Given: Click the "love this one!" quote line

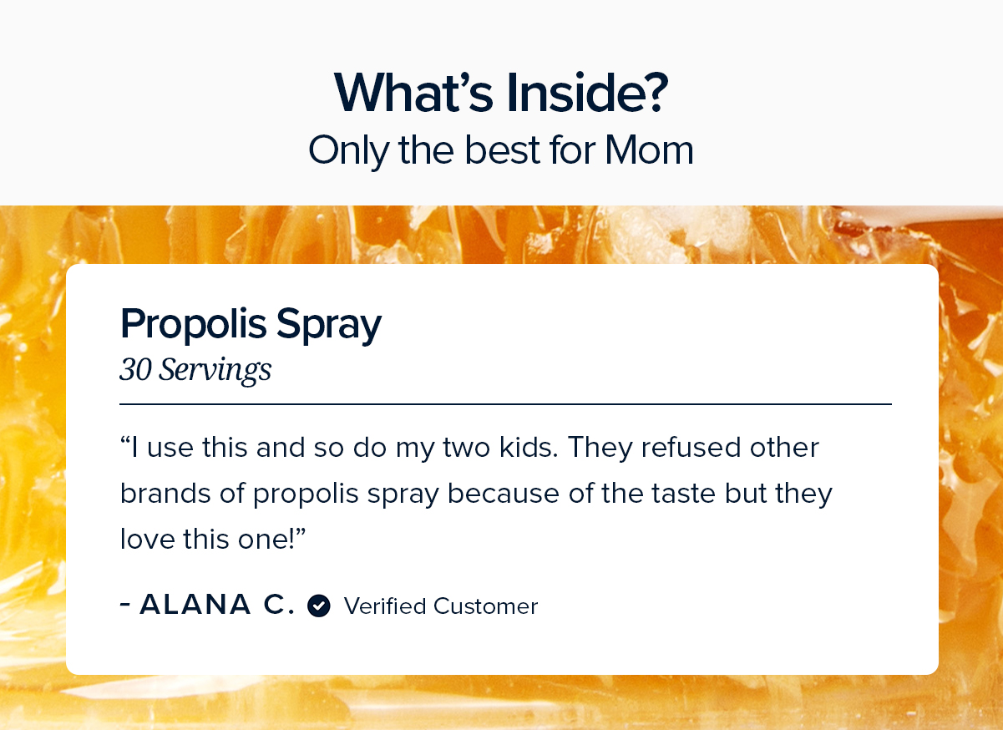Looking at the screenshot, I should click(x=215, y=539).
